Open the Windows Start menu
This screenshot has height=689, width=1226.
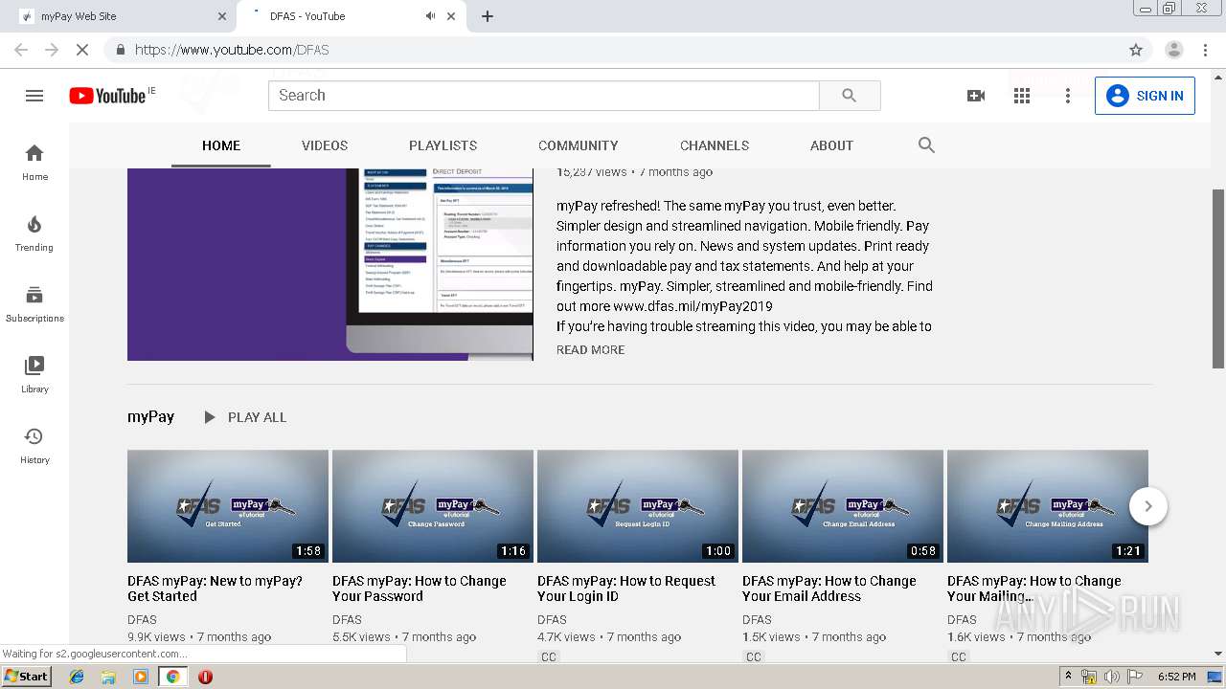(26, 677)
